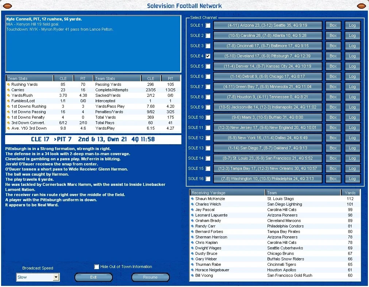This screenshot has height=287, width=369.
Task: Click the red oval logo icon top-right
Action: pos(361,6)
